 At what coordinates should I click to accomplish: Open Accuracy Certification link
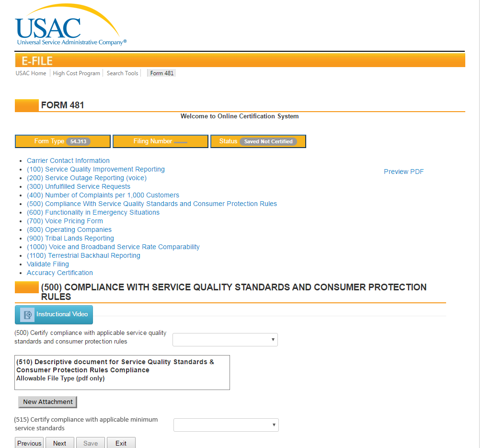(x=60, y=273)
